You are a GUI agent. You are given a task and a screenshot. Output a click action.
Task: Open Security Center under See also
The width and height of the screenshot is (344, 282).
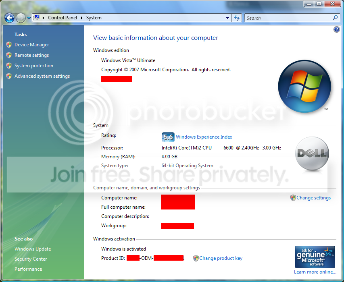[x=31, y=259]
